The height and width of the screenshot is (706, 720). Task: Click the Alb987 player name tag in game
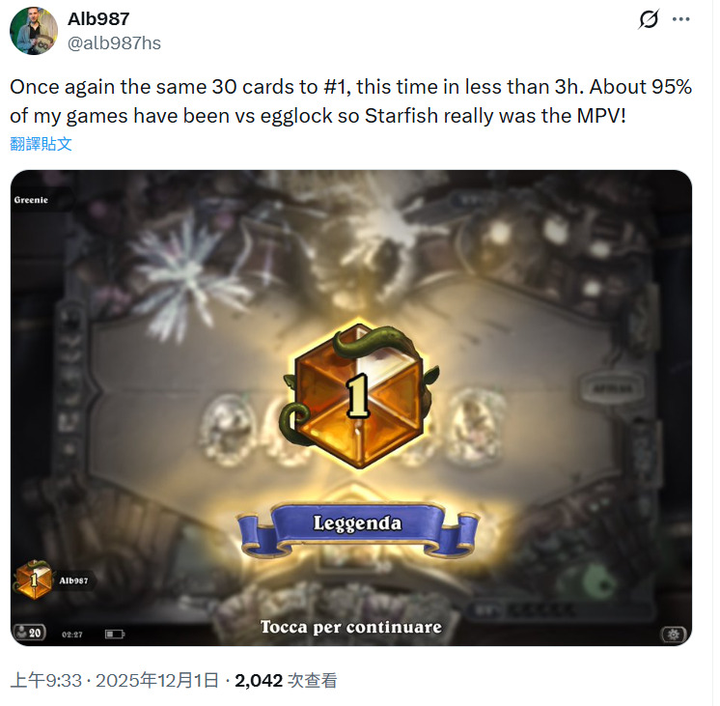click(73, 581)
